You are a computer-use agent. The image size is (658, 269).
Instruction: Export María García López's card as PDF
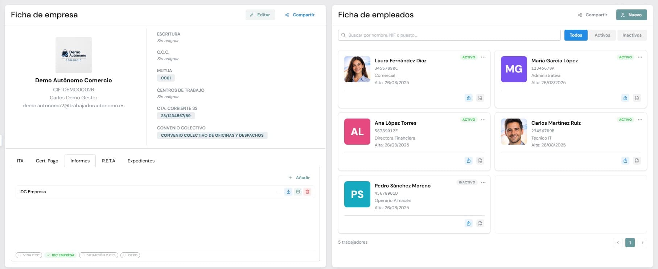coord(637,98)
